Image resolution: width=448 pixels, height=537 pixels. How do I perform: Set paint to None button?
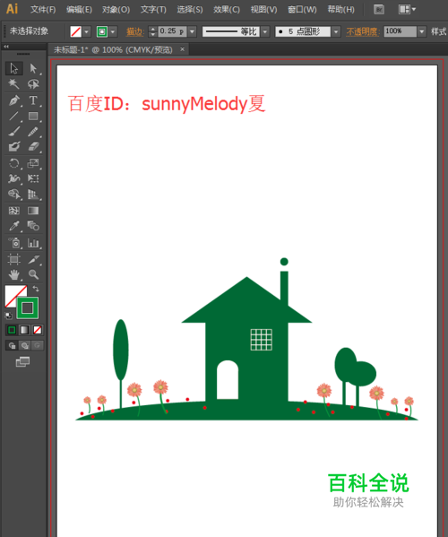point(38,330)
